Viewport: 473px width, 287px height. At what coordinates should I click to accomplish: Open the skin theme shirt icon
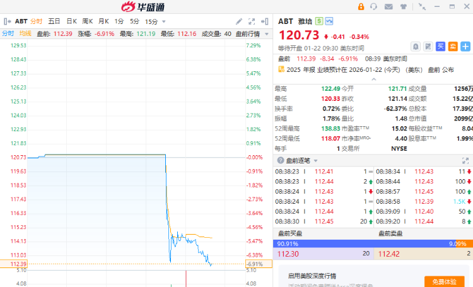point(404,7)
